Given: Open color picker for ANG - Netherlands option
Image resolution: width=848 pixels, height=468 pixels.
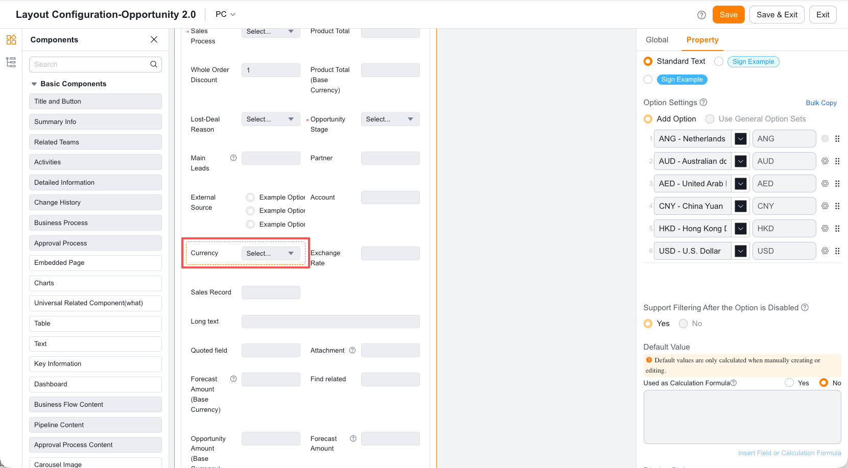Looking at the screenshot, I should click(x=741, y=139).
